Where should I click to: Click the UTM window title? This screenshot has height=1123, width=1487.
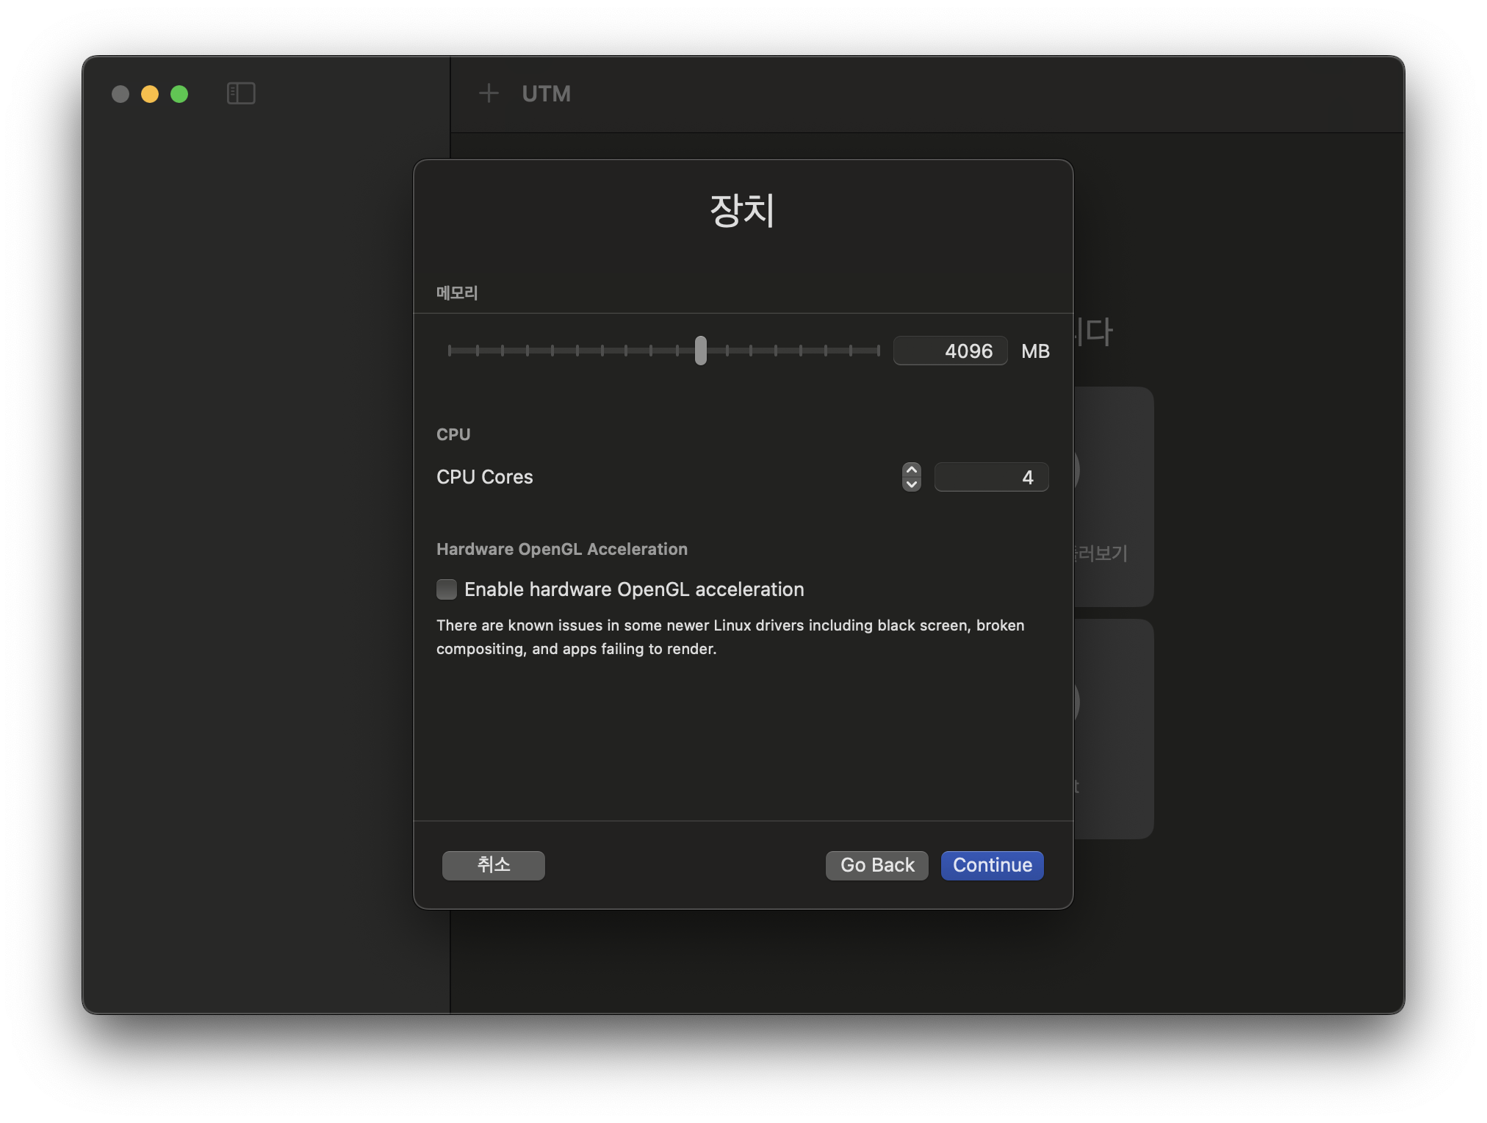(546, 93)
